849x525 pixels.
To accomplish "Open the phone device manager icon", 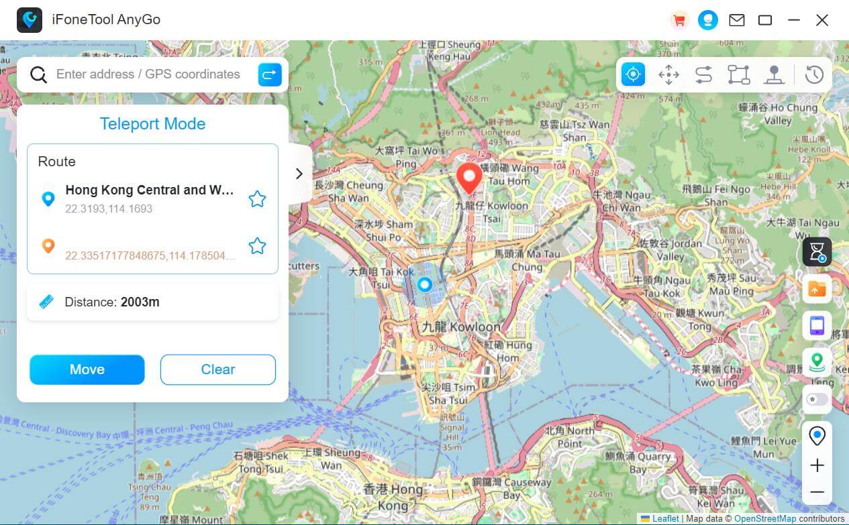I will pyautogui.click(x=817, y=325).
